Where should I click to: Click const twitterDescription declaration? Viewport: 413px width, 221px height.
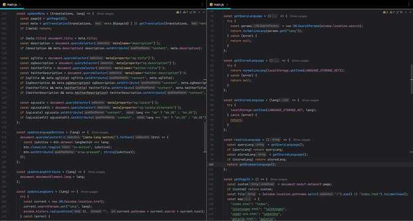click(103, 73)
